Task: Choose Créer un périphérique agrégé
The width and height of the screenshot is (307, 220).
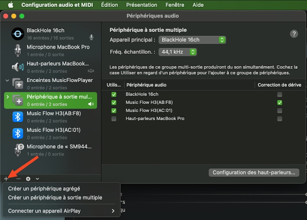Action: pos(44,189)
